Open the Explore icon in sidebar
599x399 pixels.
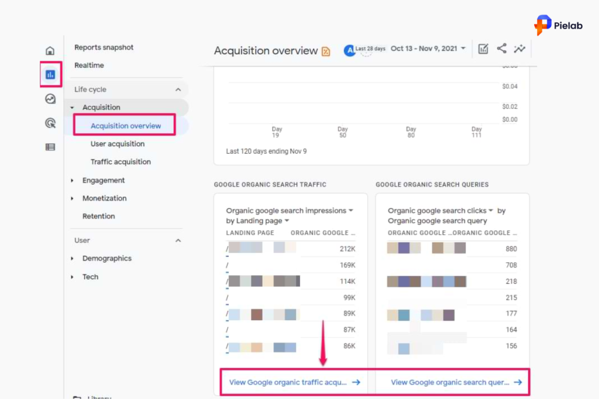pos(50,99)
